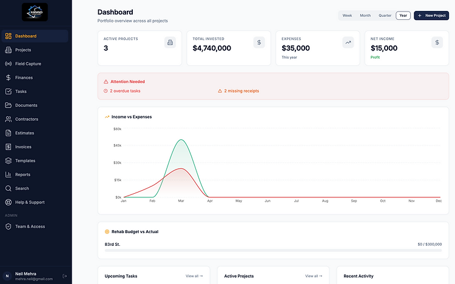Click the Help & Support lifebuoy icon
The image size is (455, 284).
[8, 202]
